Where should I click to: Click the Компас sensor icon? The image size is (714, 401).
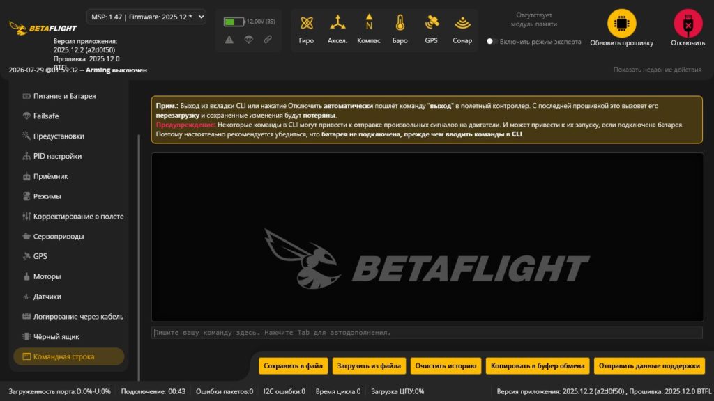pos(369,23)
